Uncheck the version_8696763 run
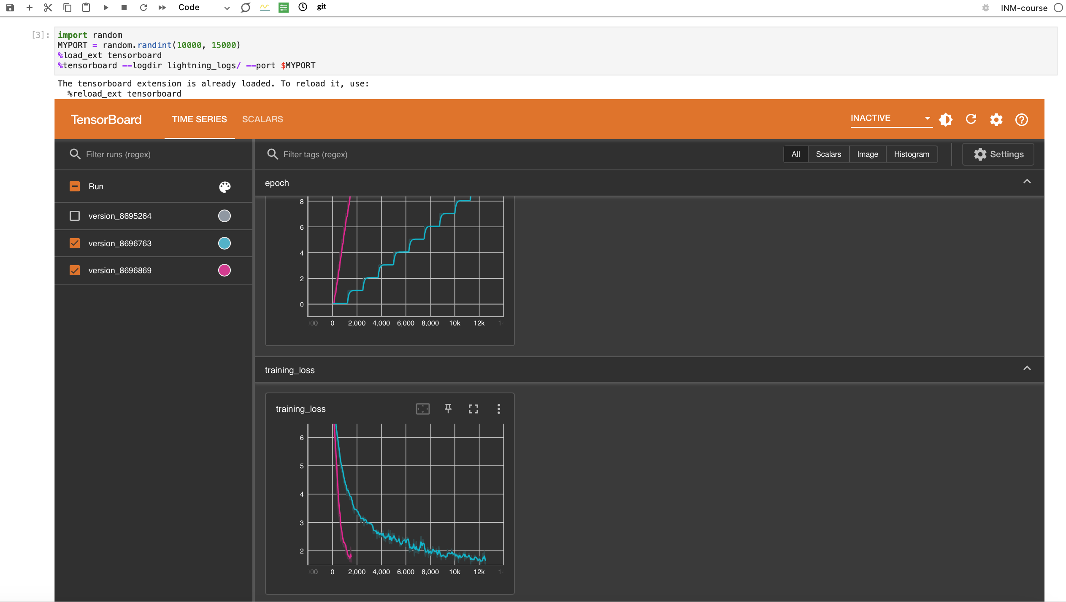 pos(75,243)
